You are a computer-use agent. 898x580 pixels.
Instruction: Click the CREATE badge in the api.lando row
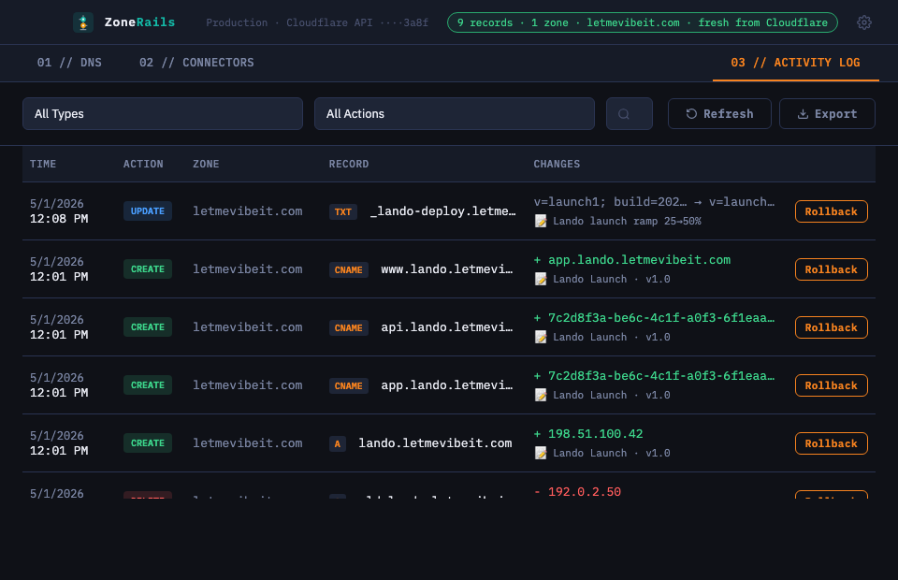pyautogui.click(x=147, y=326)
